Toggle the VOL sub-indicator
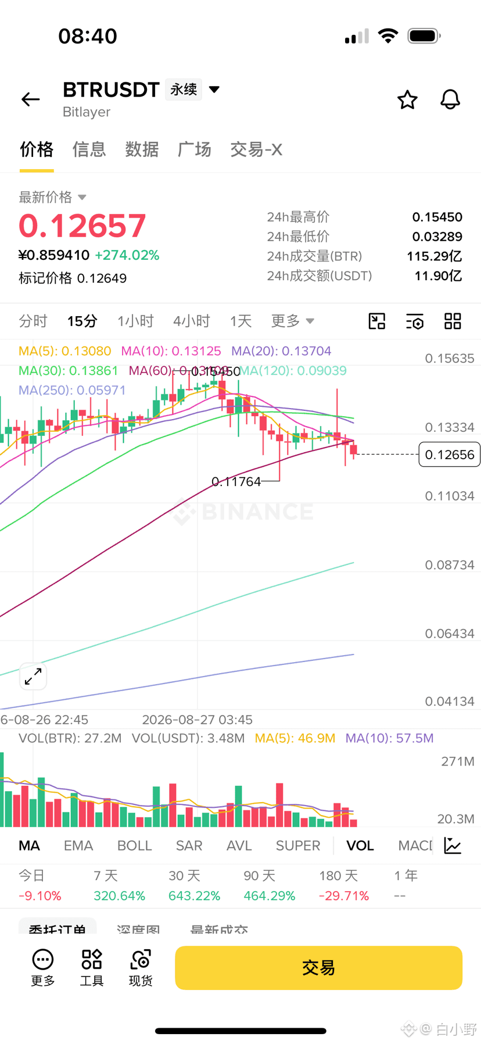The width and height of the screenshot is (481, 1044). (360, 845)
